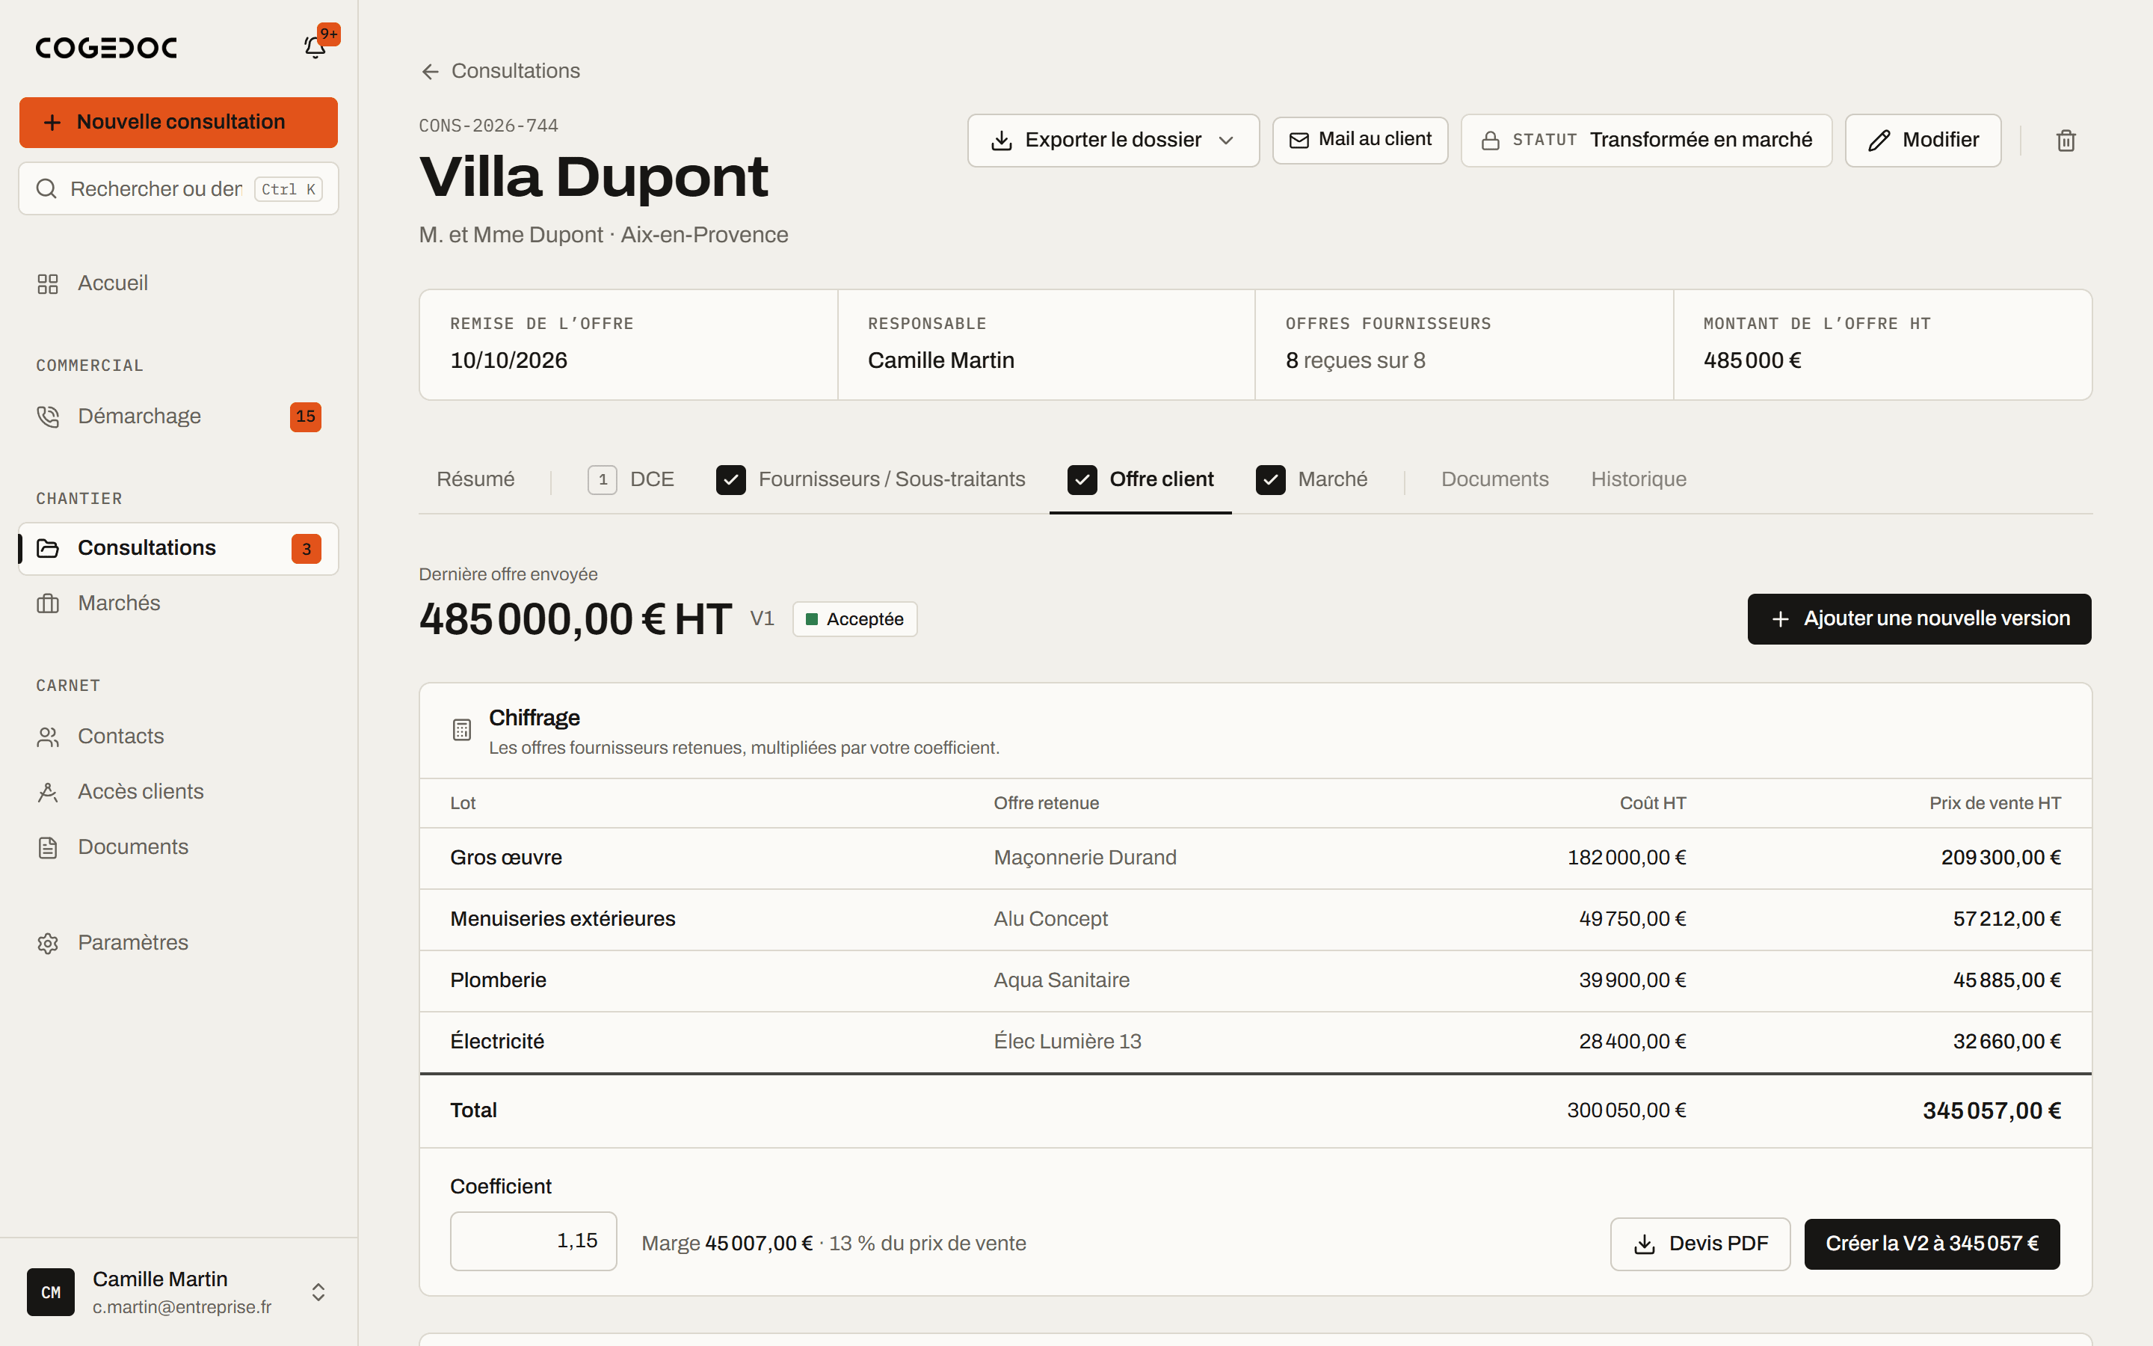The height and width of the screenshot is (1346, 2153).
Task: Click the CM user avatar
Action: click(x=51, y=1291)
